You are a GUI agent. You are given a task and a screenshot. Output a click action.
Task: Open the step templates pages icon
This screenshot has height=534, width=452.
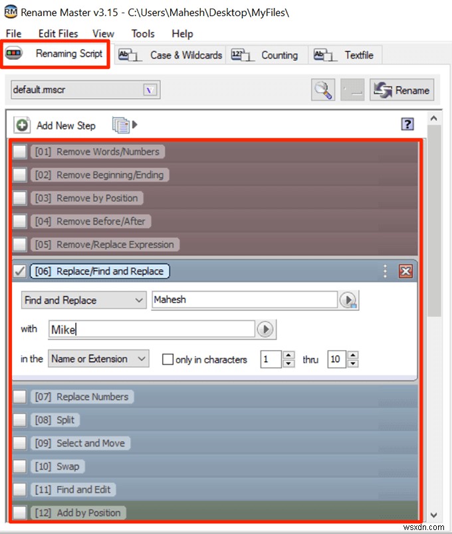[x=121, y=125]
